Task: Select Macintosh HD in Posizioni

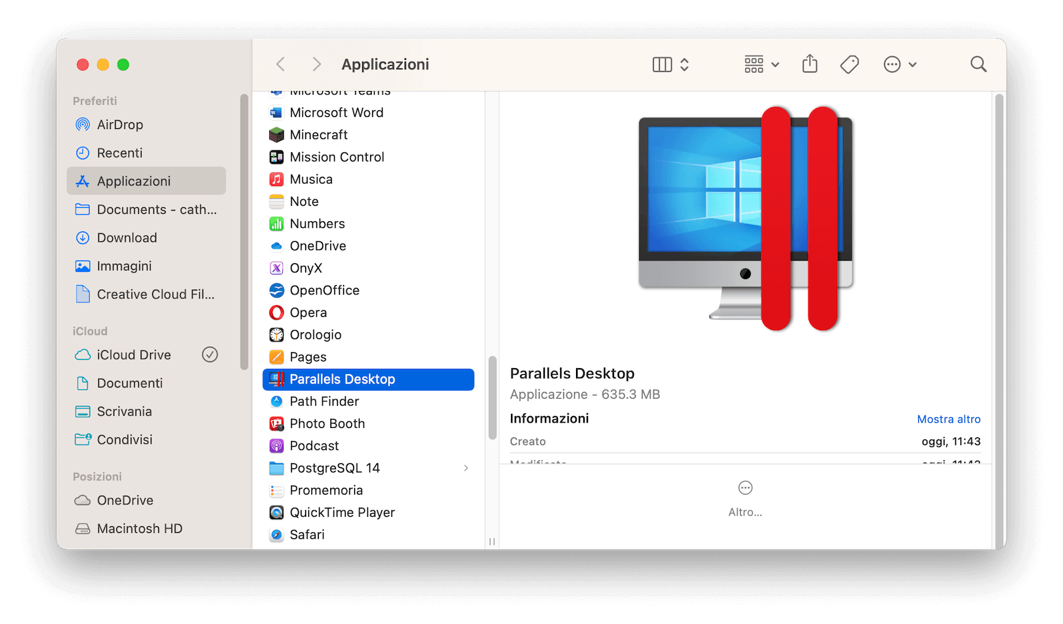Action: click(x=139, y=529)
